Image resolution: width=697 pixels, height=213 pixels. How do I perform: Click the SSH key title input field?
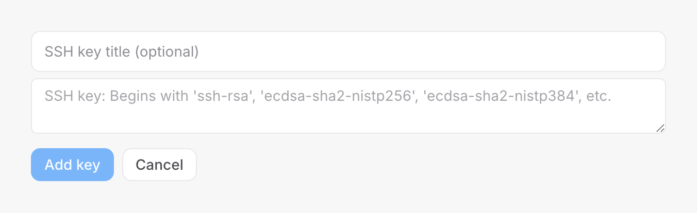click(x=348, y=51)
